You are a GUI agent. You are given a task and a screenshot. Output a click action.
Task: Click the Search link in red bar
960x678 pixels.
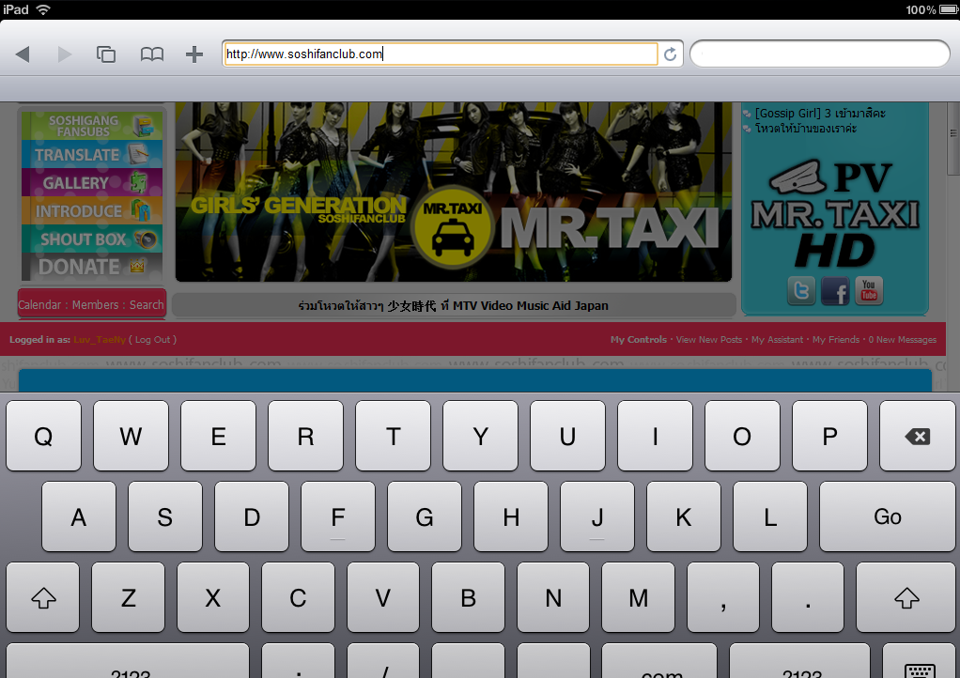[x=147, y=305]
